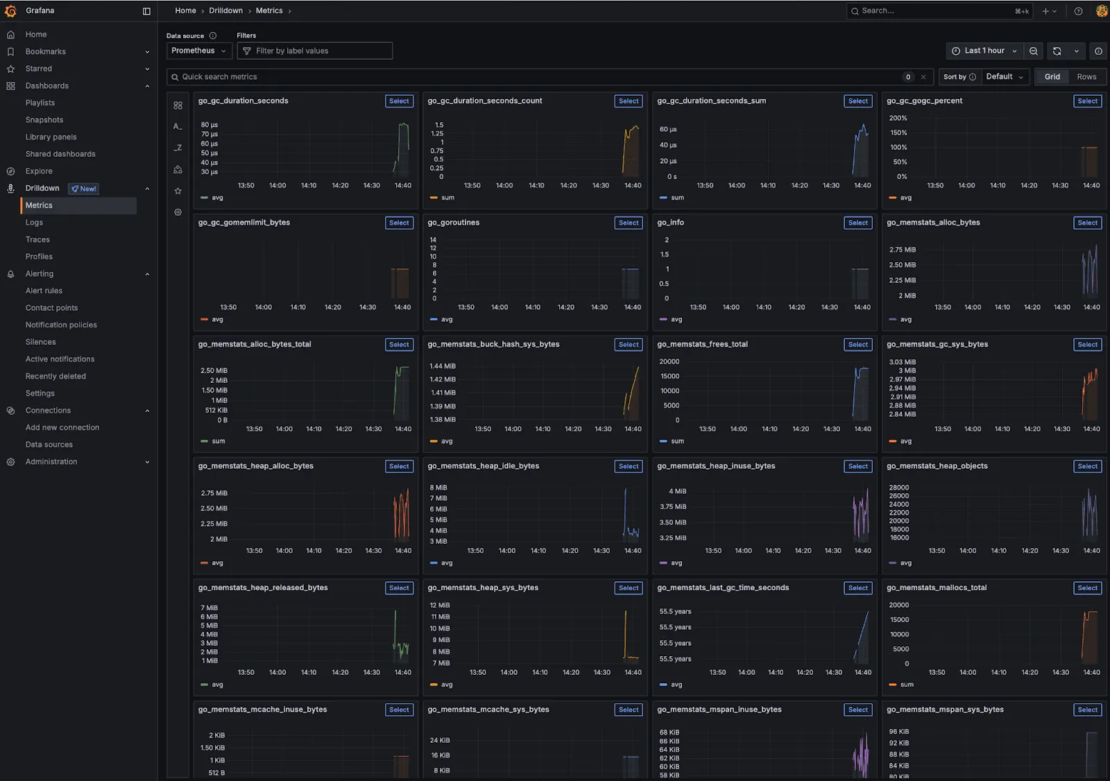
Task: Open the metrics settings gear icon
Action: tap(178, 212)
